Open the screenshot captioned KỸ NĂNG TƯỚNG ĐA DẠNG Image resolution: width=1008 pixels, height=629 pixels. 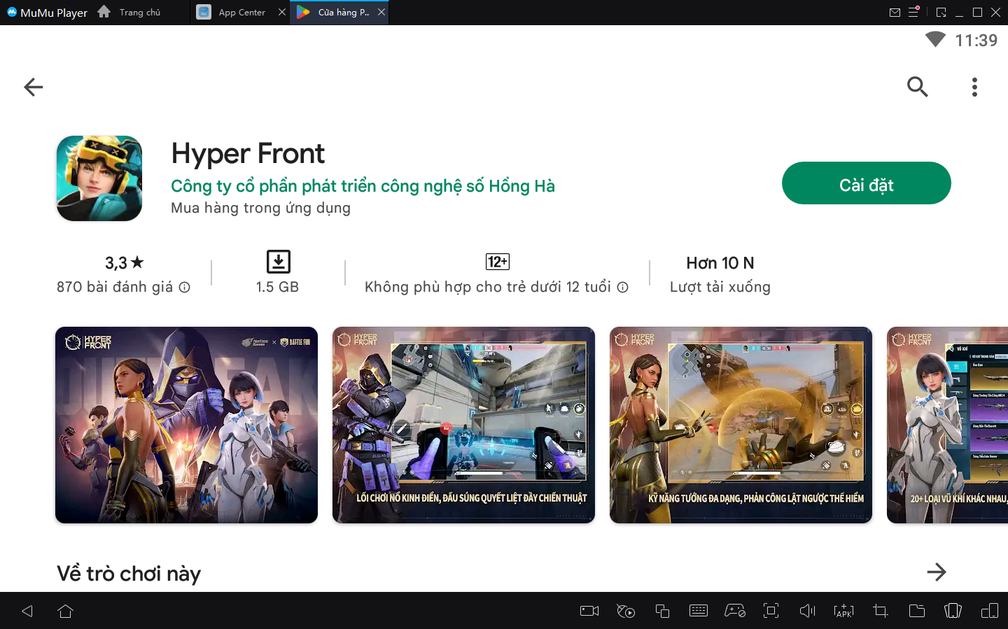point(741,425)
